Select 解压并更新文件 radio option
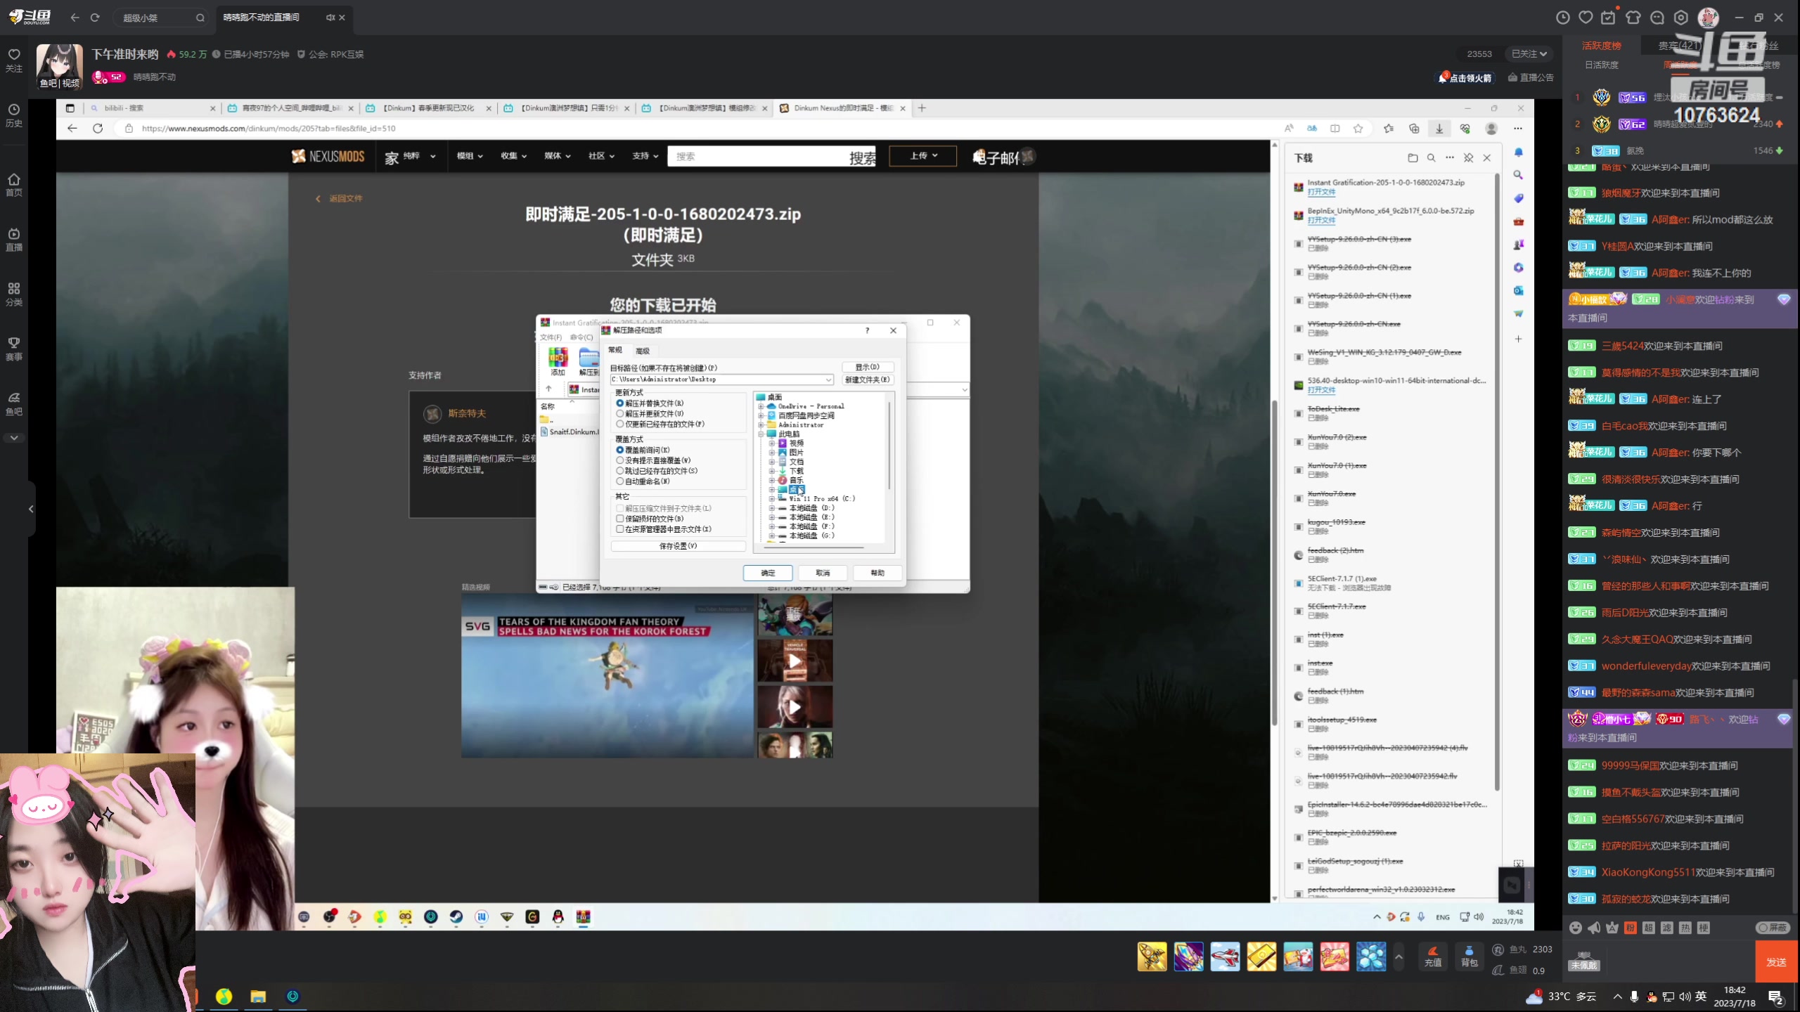 pos(619,414)
